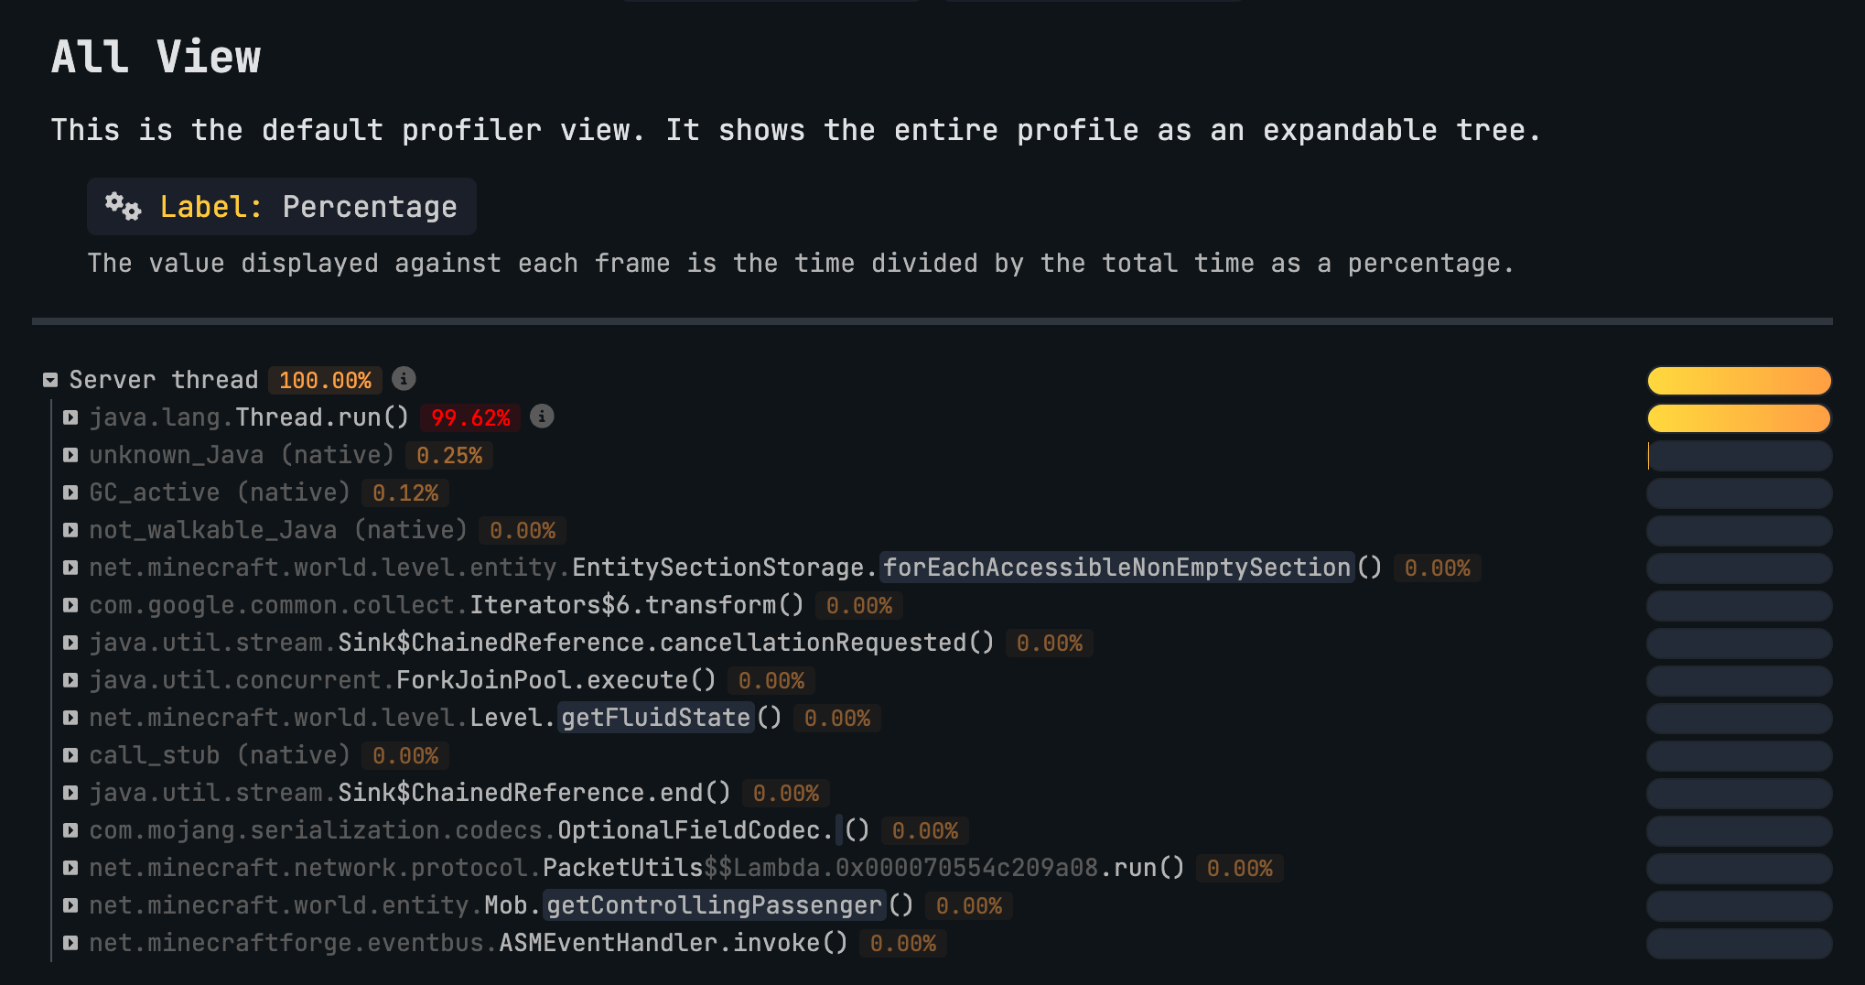Click info icon beside Thread.run() 99.62%
This screenshot has height=985, width=1865.
tap(543, 417)
